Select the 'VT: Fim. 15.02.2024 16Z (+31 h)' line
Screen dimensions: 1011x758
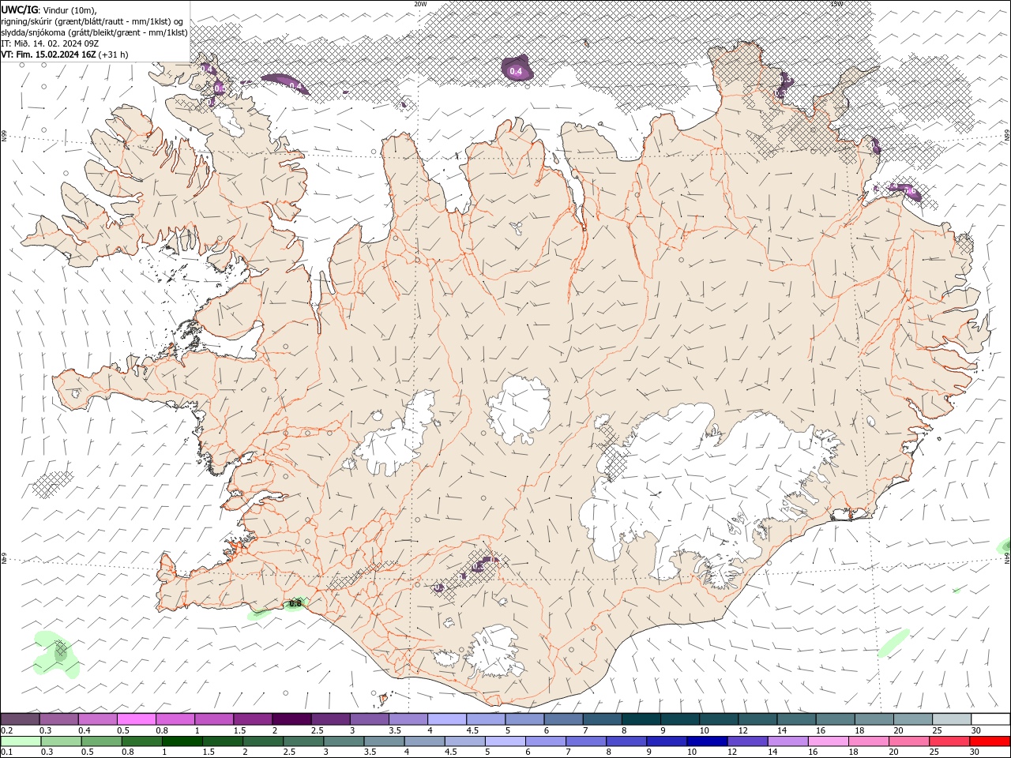(65, 54)
